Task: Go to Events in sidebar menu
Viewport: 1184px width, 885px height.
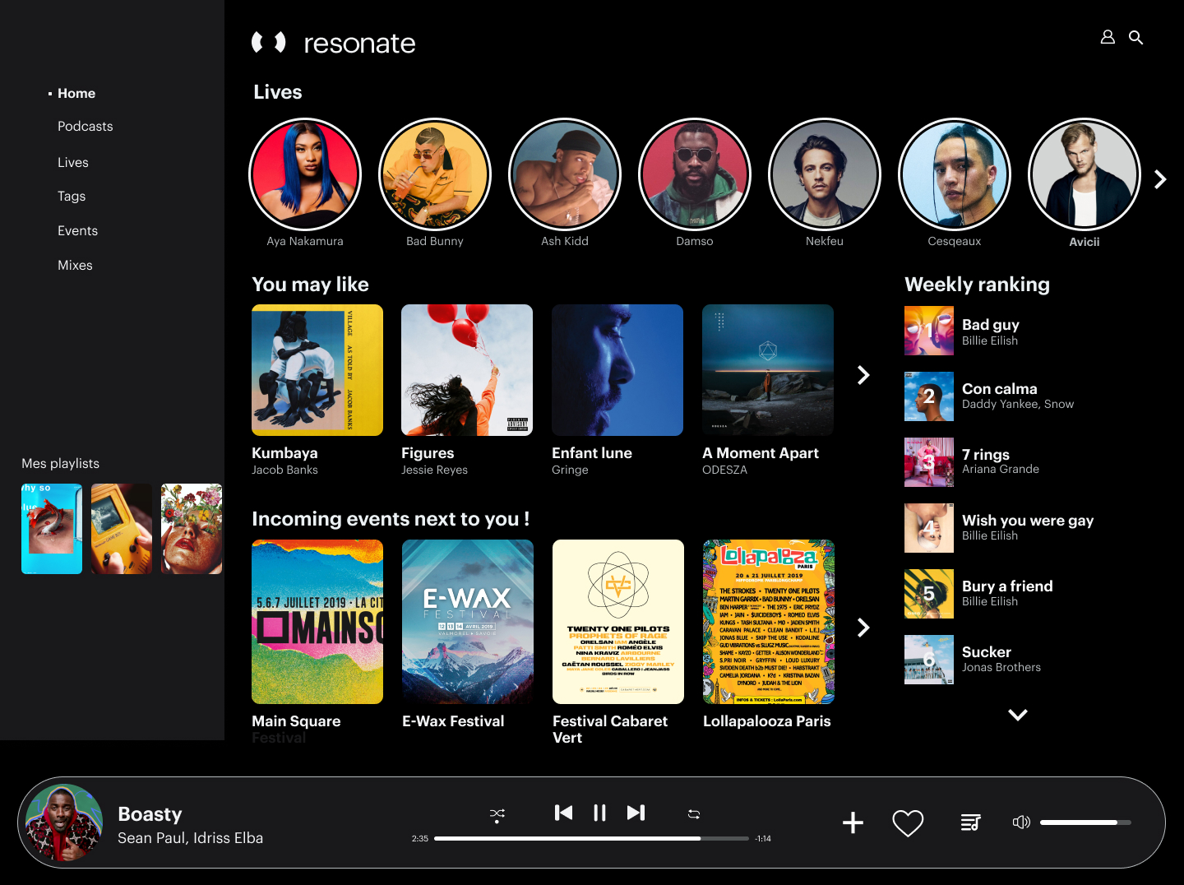Action: [78, 231]
